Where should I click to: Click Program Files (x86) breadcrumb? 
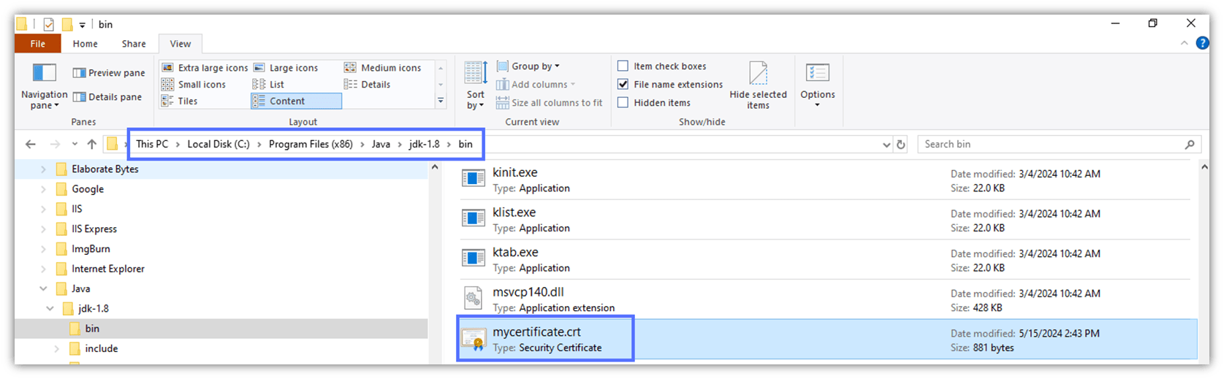[311, 144]
